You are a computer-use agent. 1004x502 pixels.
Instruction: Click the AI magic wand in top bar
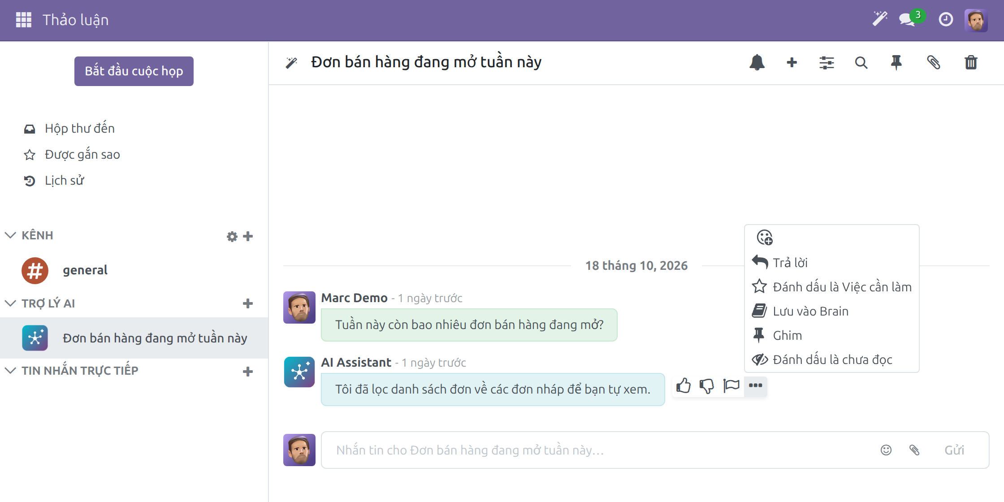click(880, 19)
